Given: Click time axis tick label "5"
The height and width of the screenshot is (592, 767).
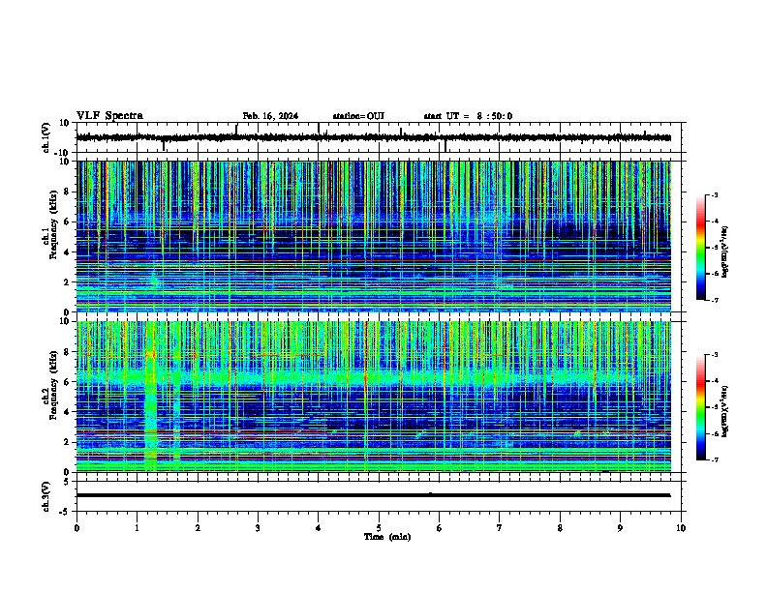Looking at the screenshot, I should 379,528.
